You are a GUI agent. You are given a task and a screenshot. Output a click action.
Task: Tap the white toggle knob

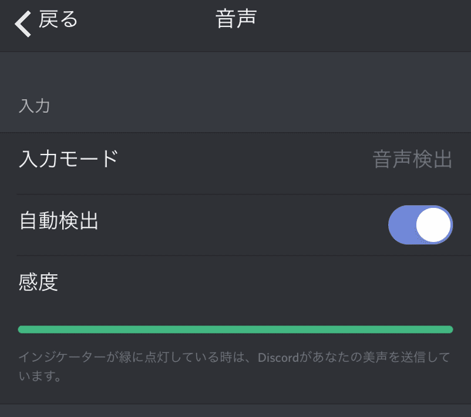435,224
